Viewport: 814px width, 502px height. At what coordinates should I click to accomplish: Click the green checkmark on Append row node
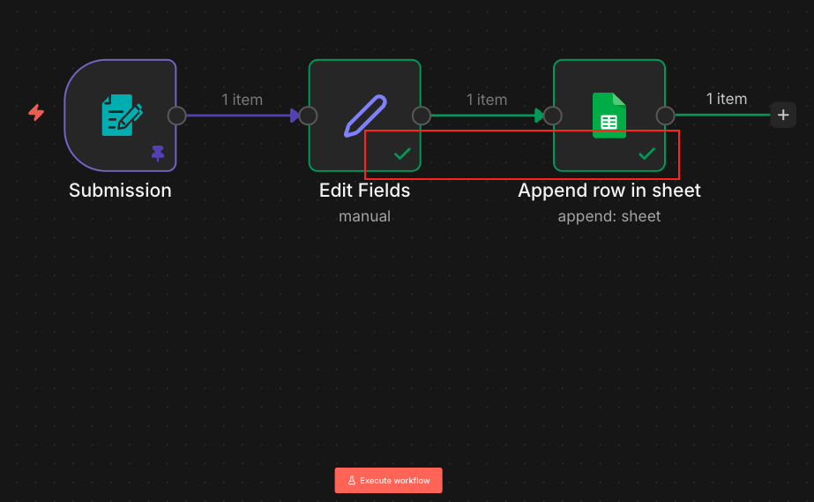coord(646,154)
